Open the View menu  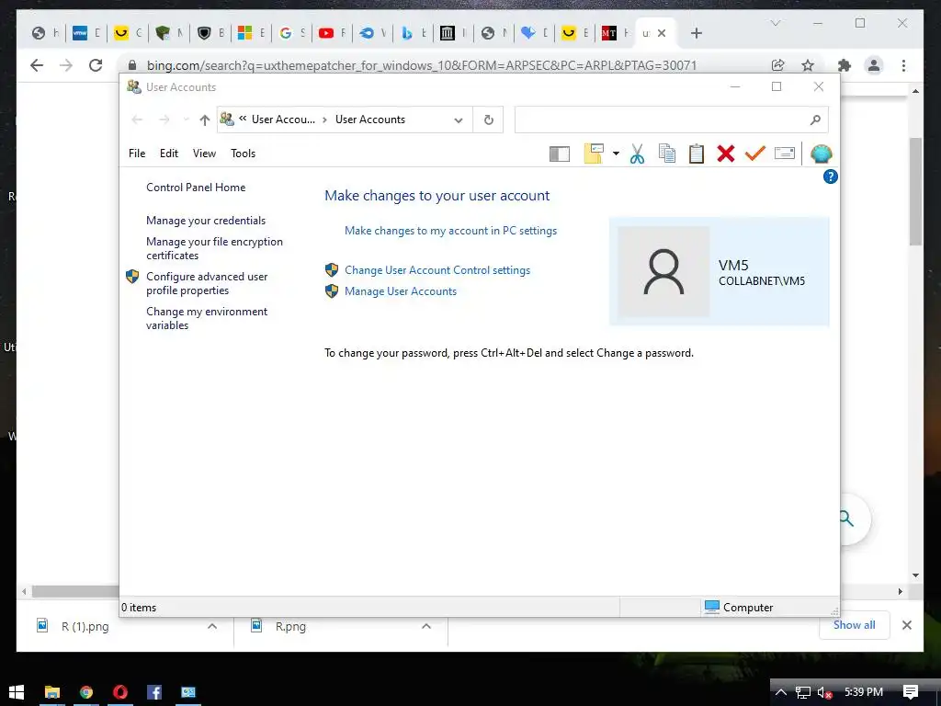[204, 154]
